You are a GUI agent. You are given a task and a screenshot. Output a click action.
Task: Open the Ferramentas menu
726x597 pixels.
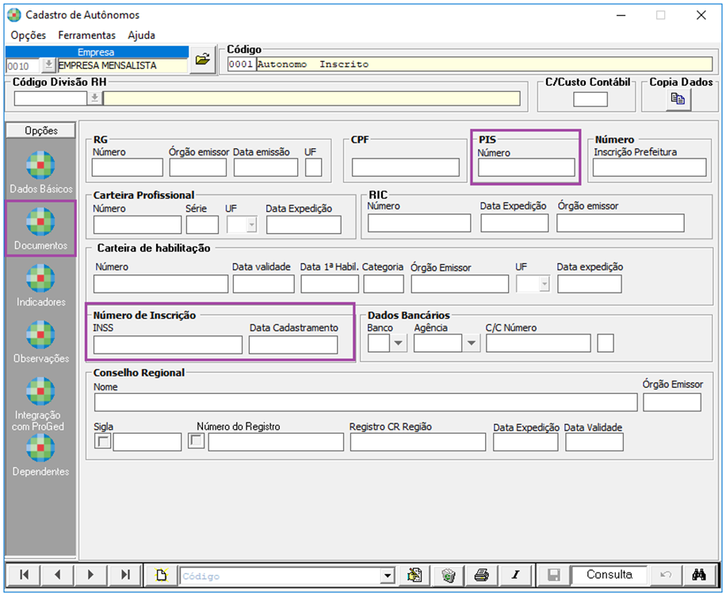tap(86, 35)
